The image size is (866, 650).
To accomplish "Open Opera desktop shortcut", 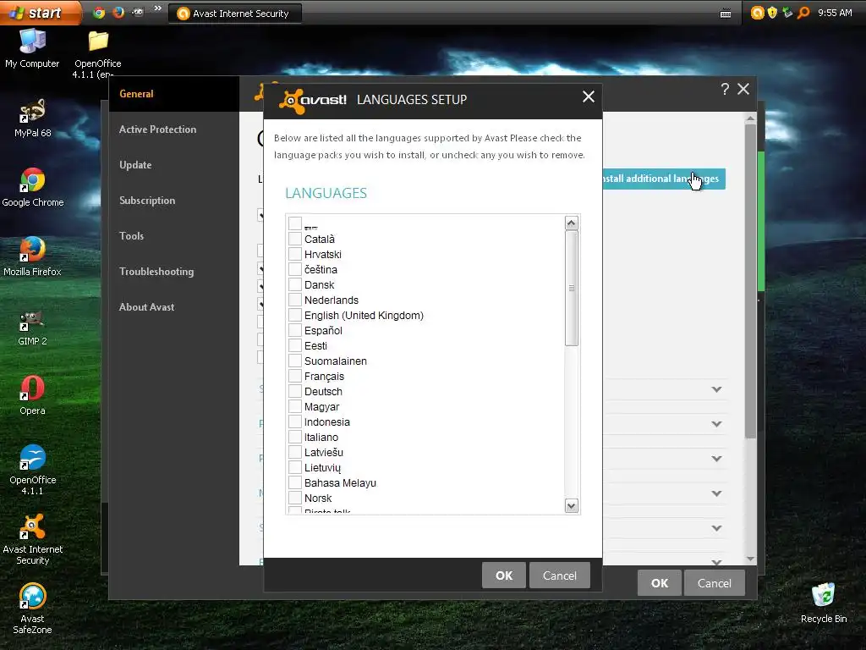I will pos(32,395).
